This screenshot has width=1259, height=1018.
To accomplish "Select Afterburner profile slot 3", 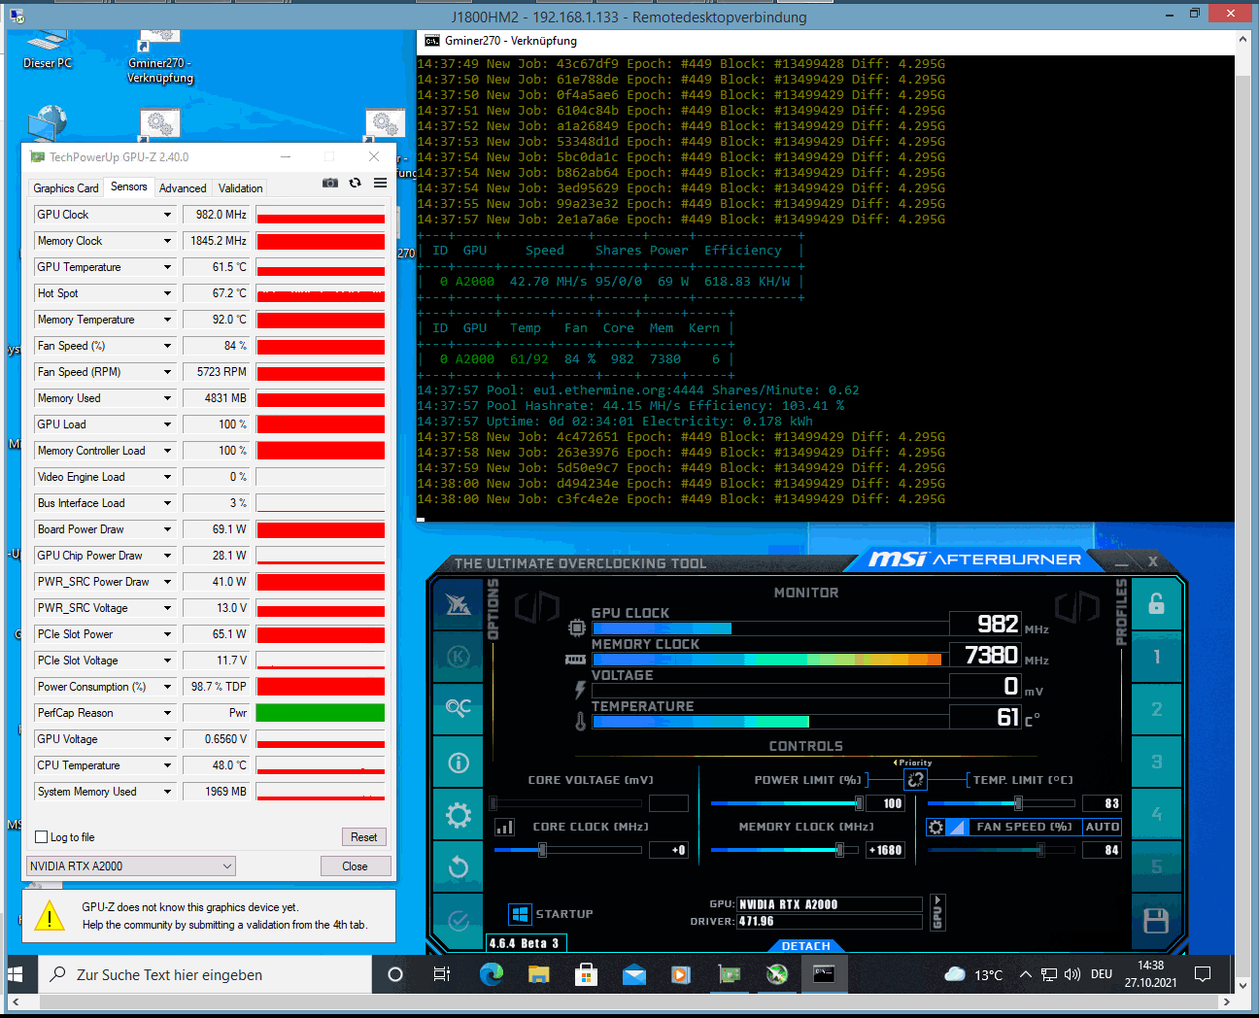I will [x=1156, y=763].
